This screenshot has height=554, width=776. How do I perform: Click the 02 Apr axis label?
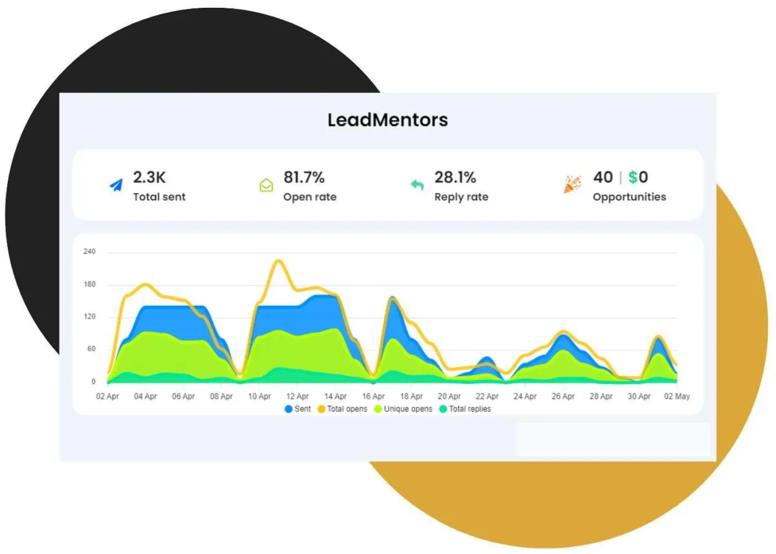click(x=108, y=397)
